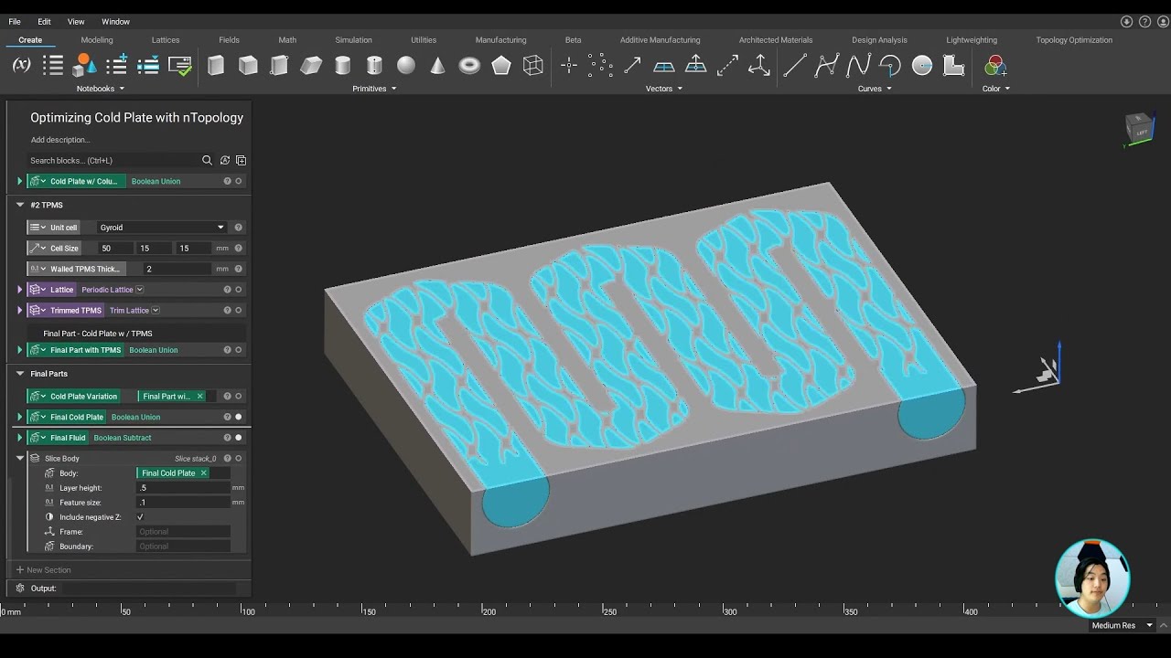This screenshot has height=658, width=1171.
Task: Click the view orientation cube
Action: (1139, 129)
